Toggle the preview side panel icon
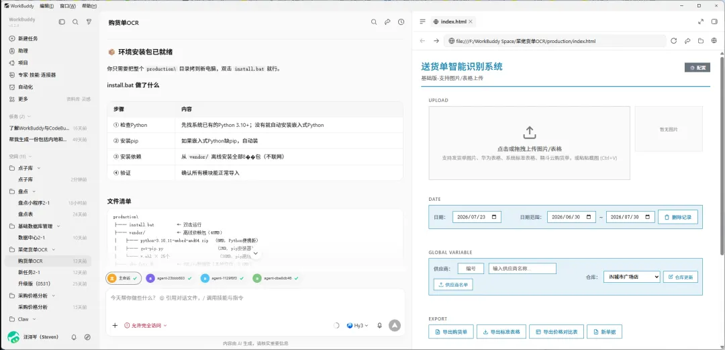Screen dimensions: 725x350 coord(714,21)
